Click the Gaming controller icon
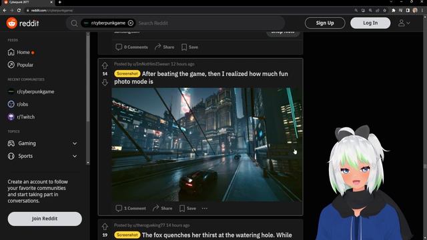This screenshot has height=240, width=427. [11, 143]
